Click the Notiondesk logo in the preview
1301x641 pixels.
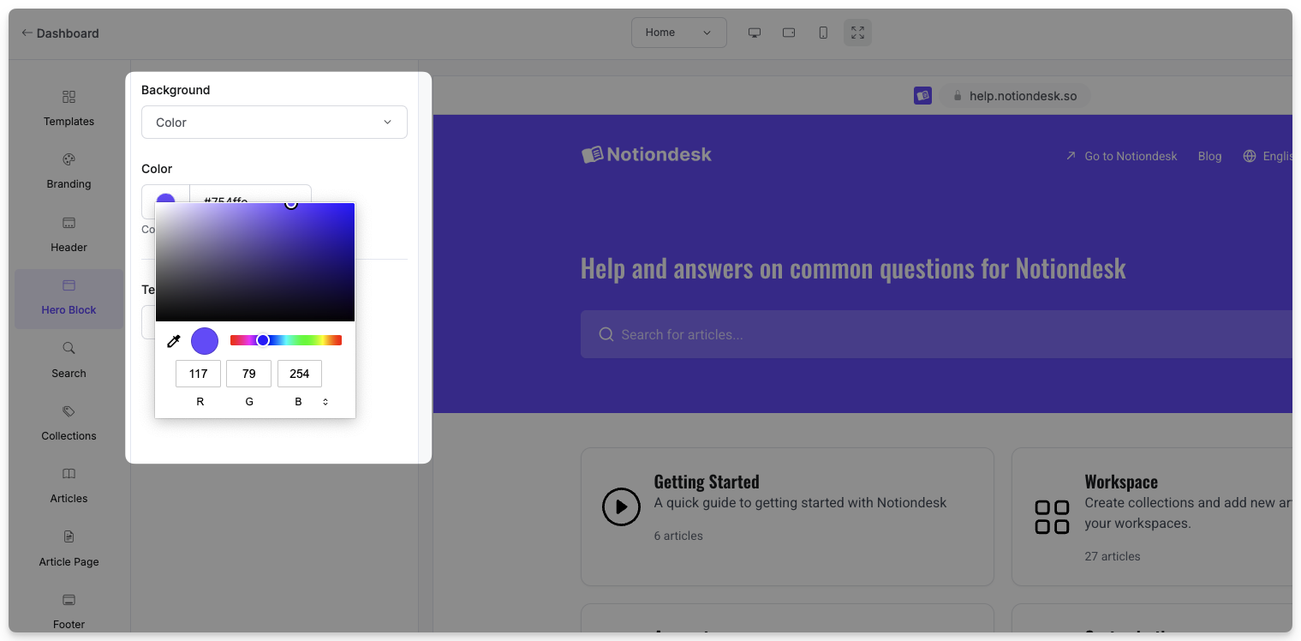tap(647, 154)
